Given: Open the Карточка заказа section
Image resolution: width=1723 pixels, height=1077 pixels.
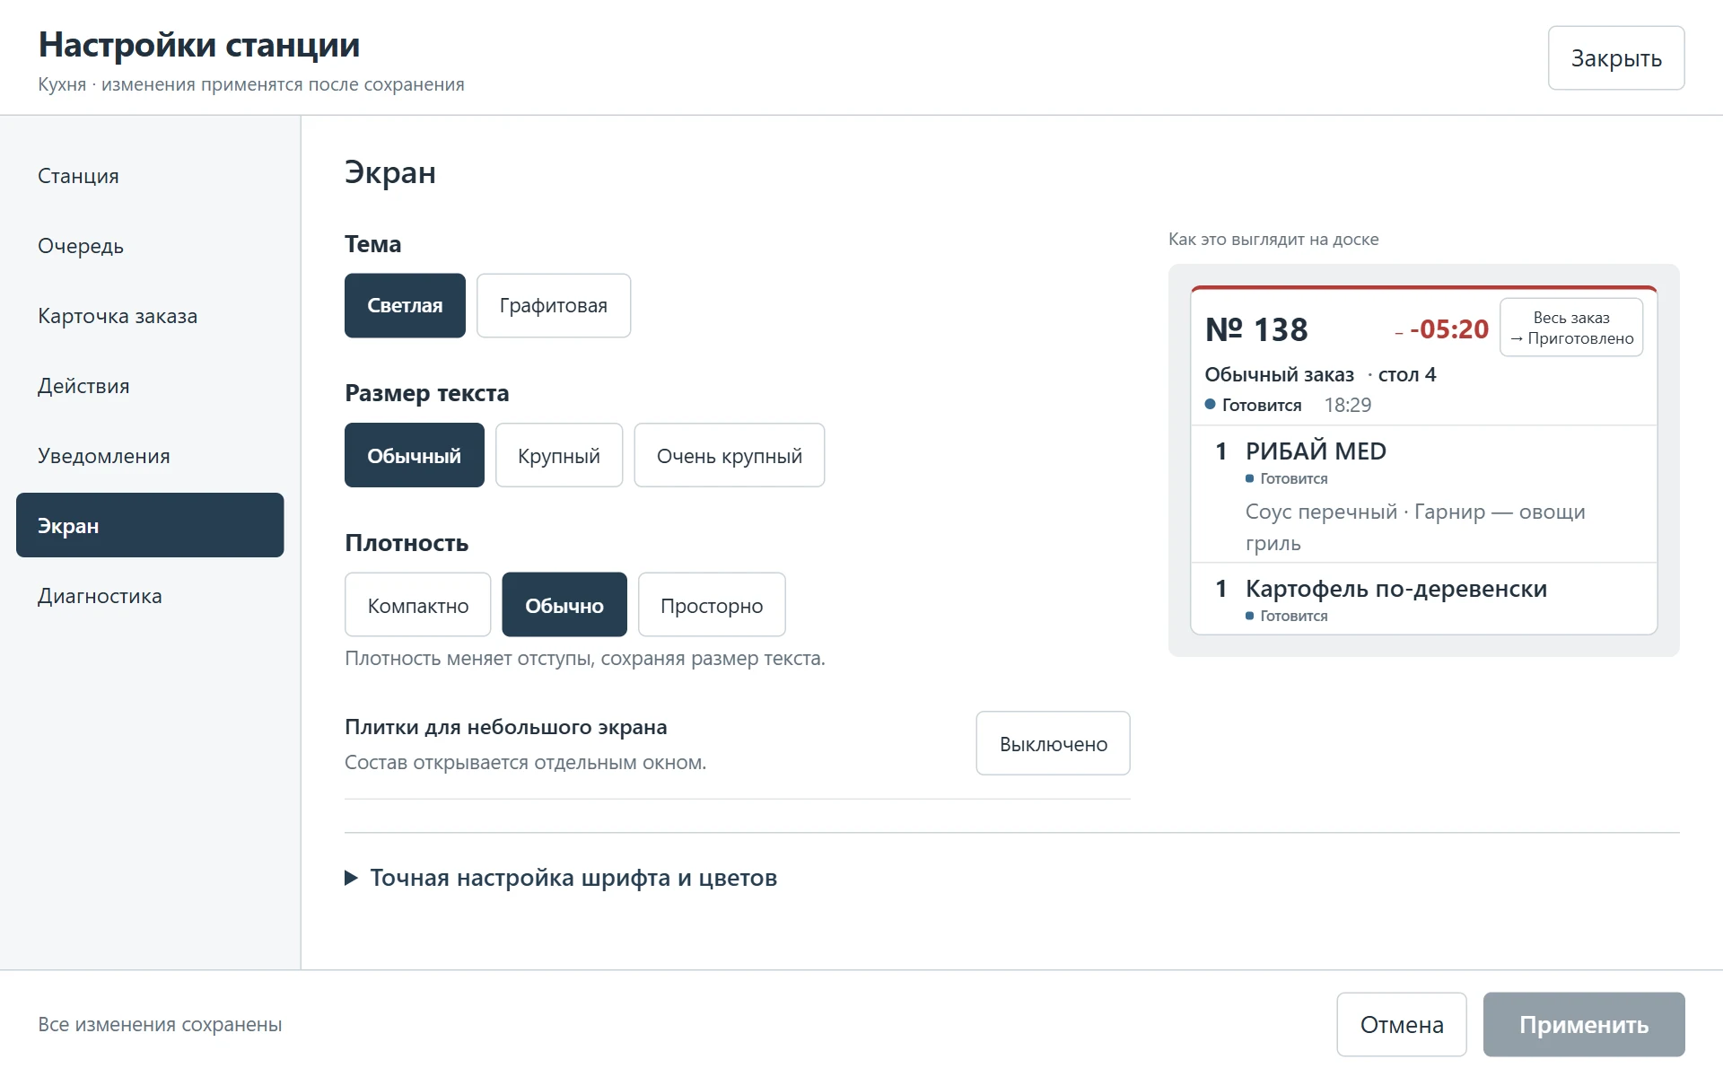Looking at the screenshot, I should (x=150, y=316).
